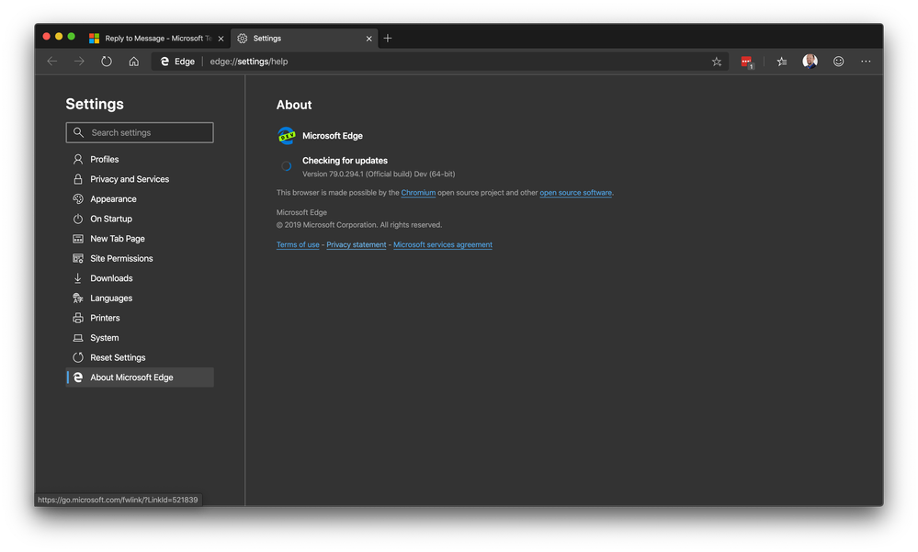The height and width of the screenshot is (552, 918).
Task: Click the New Tab Page icon
Action: 78,239
